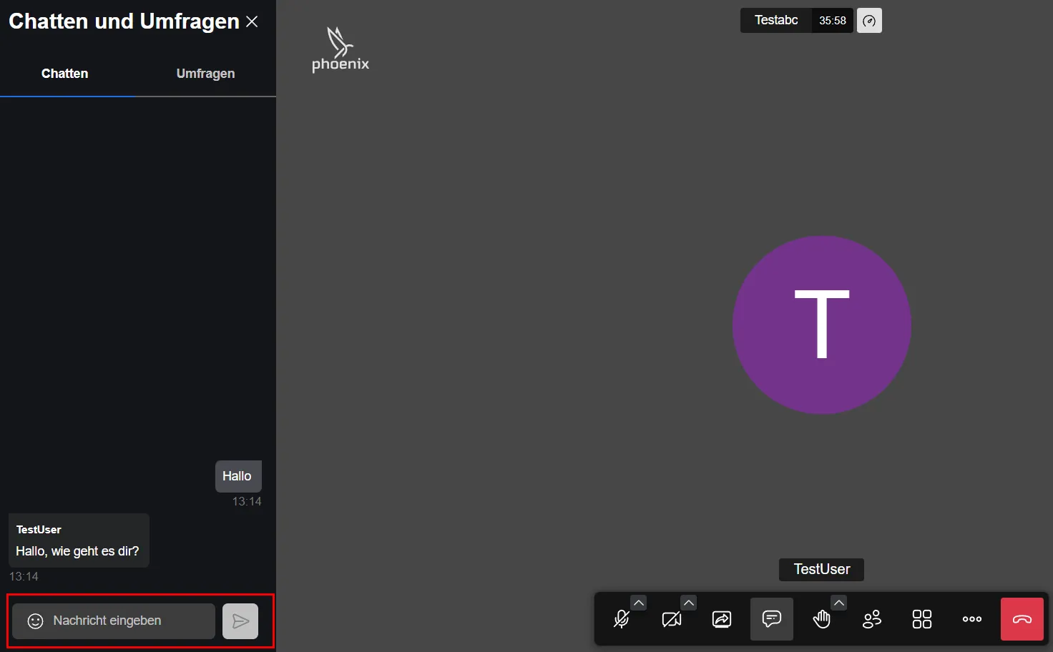Turn on the camera

point(671,619)
